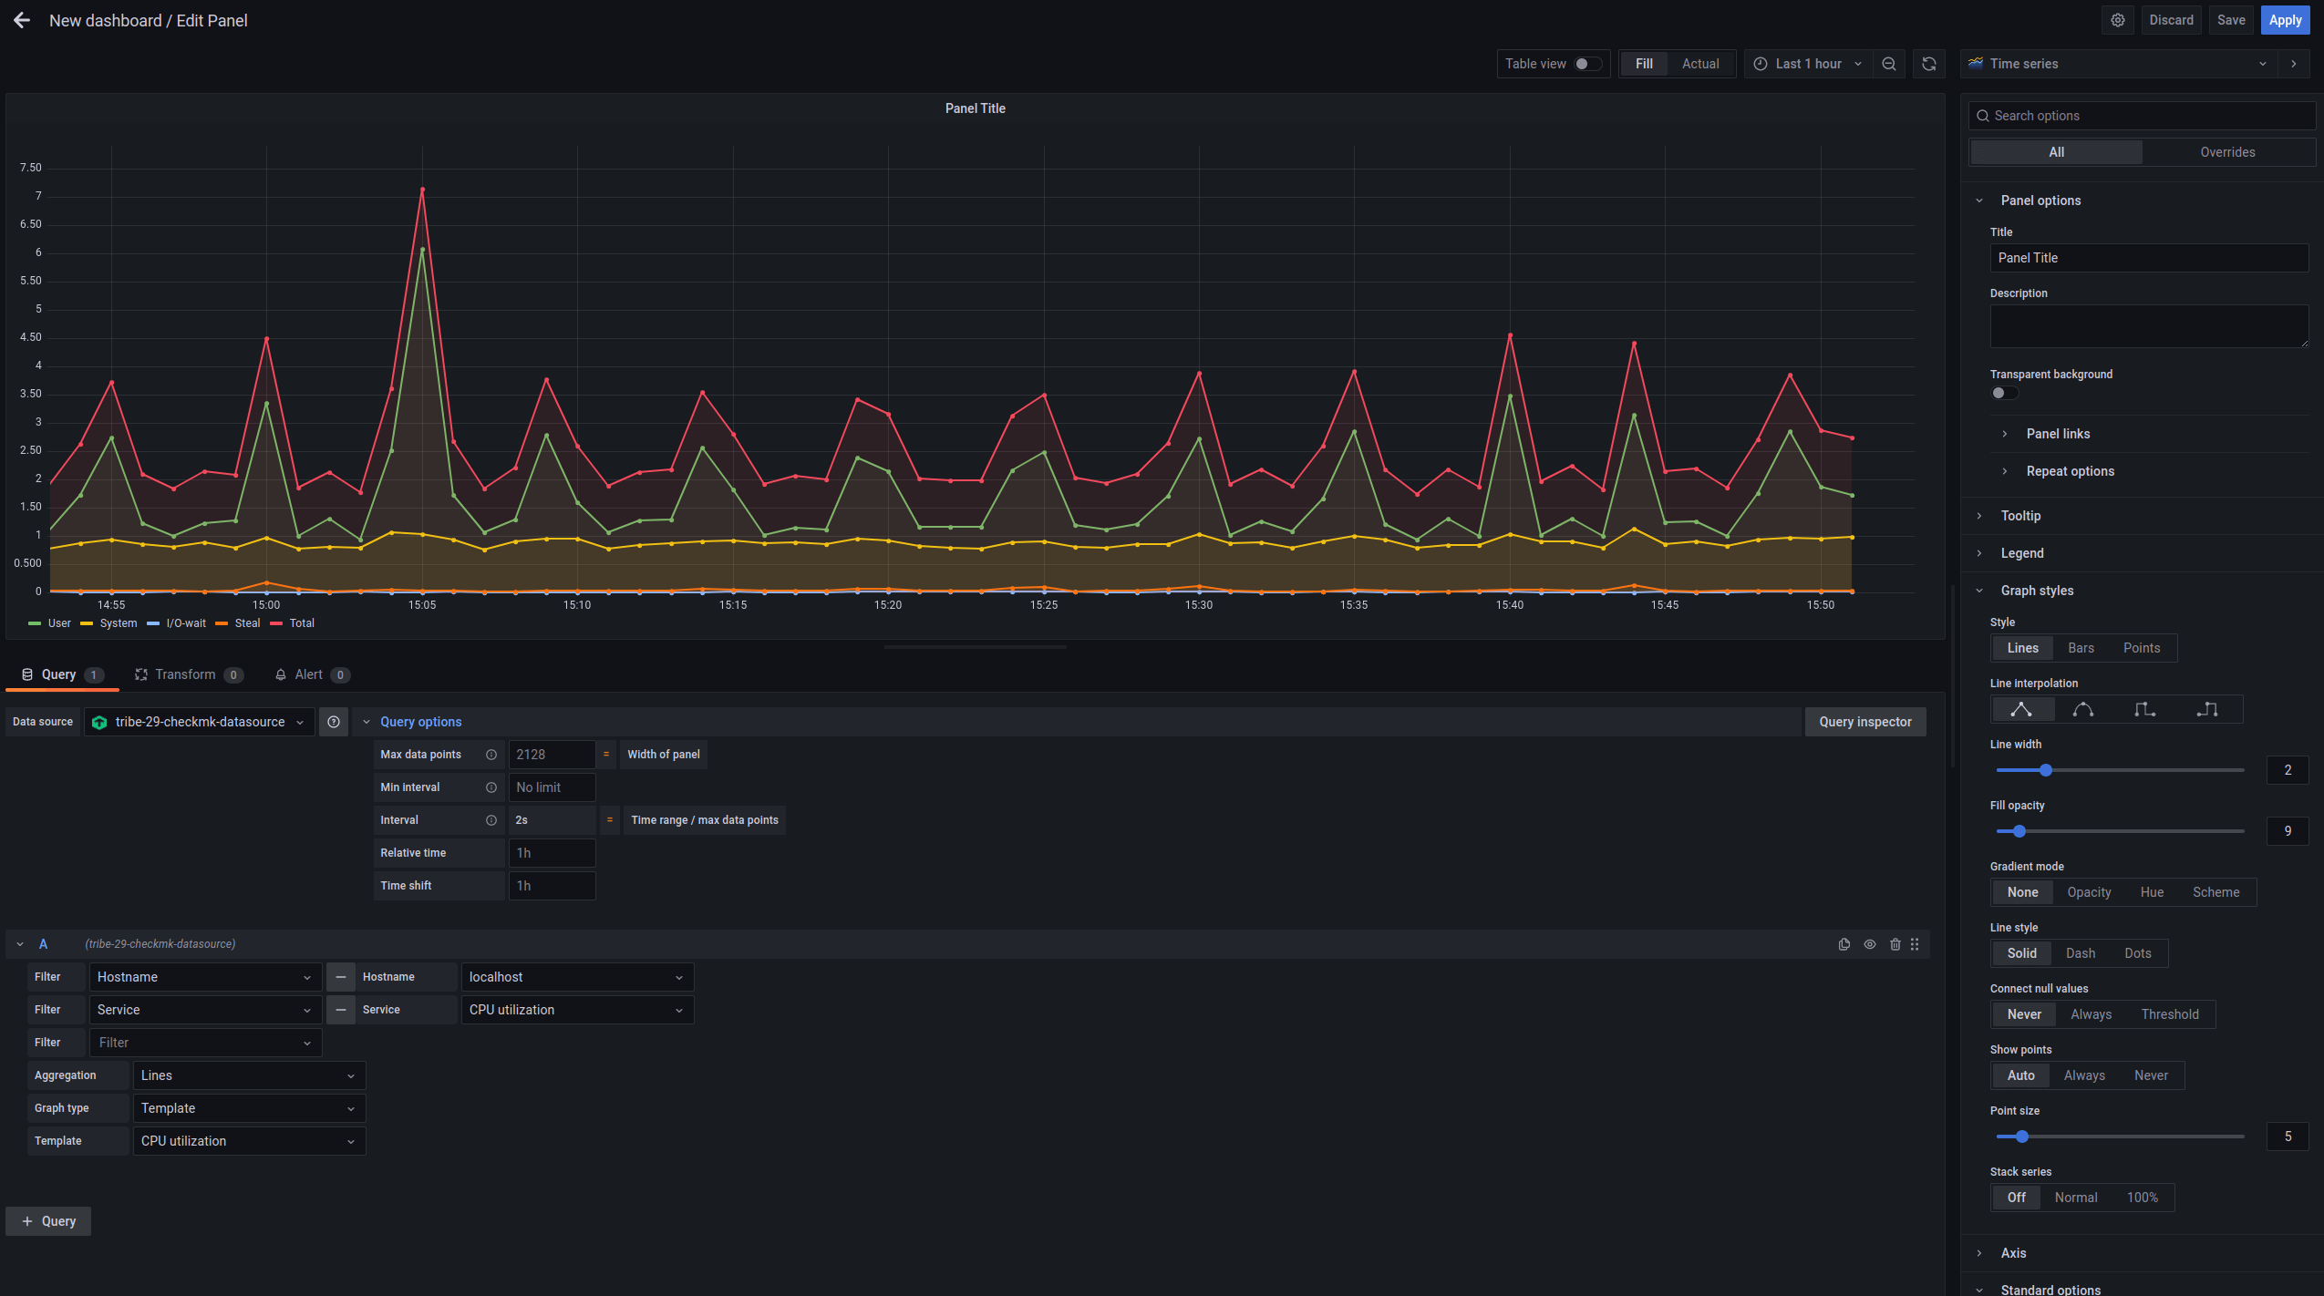2324x1296 pixels.
Task: Refresh the dashboard with the refresh icon
Action: (x=1929, y=64)
